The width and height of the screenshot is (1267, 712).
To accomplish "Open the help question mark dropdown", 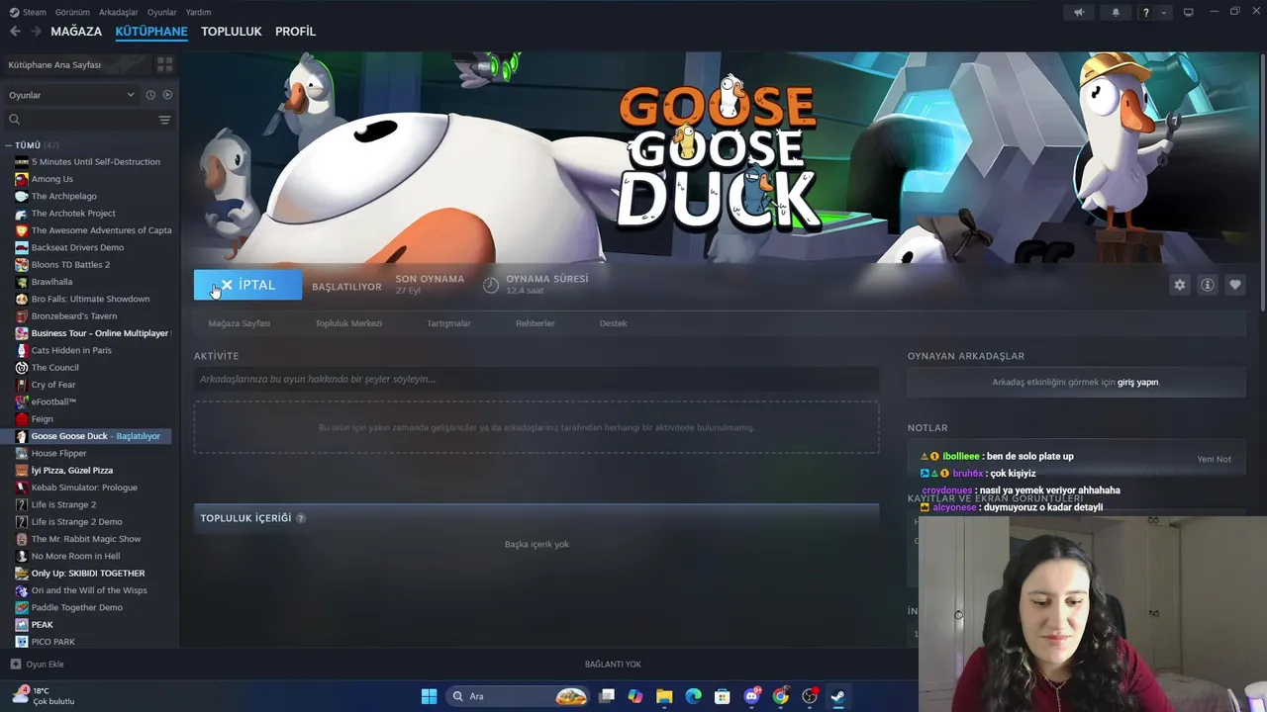I will point(1154,12).
